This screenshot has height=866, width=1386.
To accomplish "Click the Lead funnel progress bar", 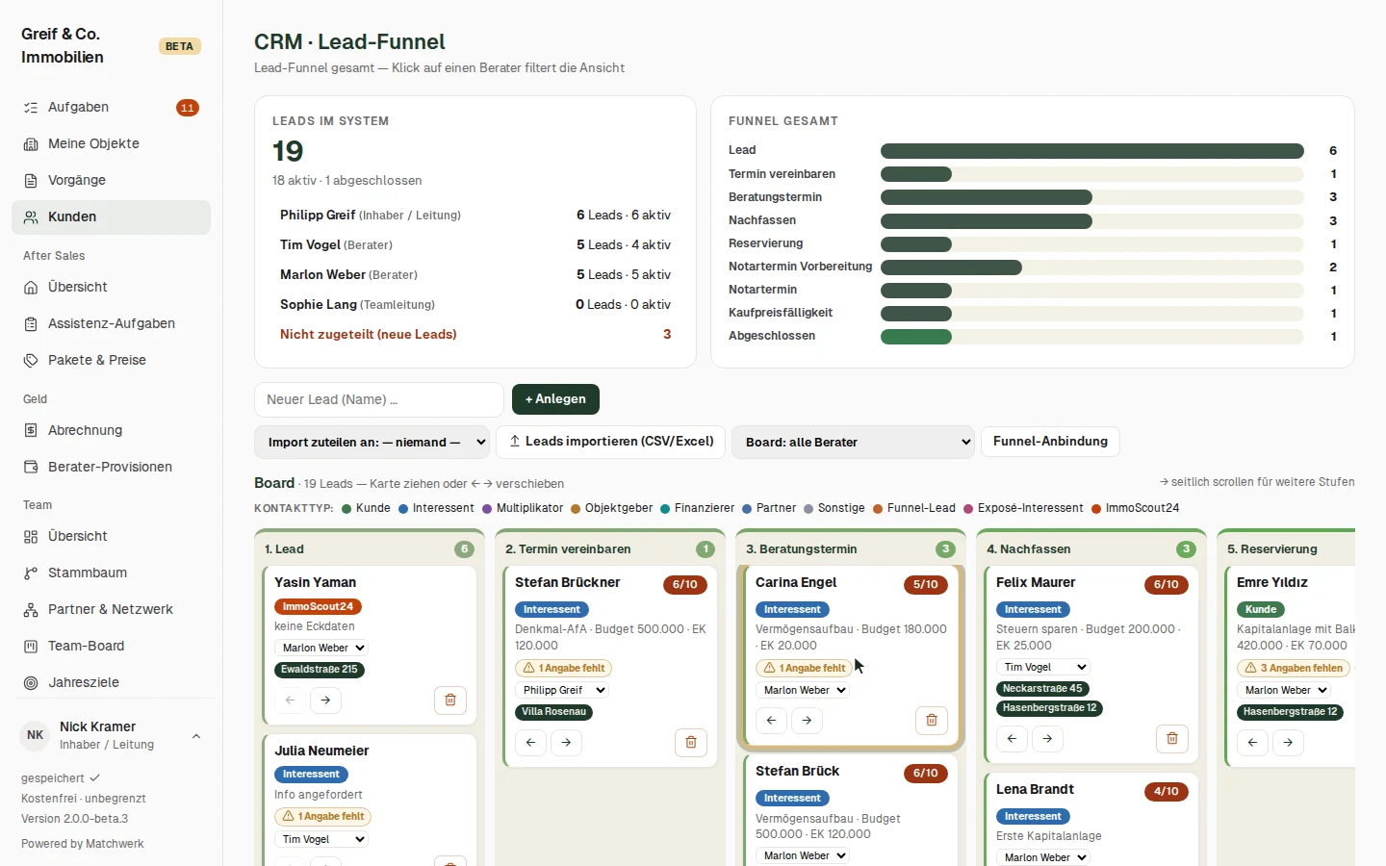I will click(1092, 151).
